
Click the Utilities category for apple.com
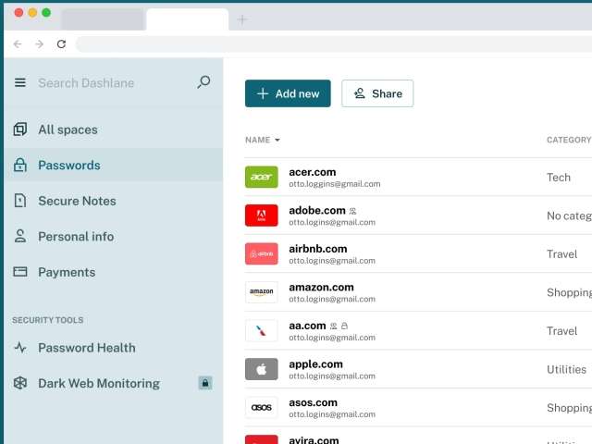pyautogui.click(x=566, y=369)
